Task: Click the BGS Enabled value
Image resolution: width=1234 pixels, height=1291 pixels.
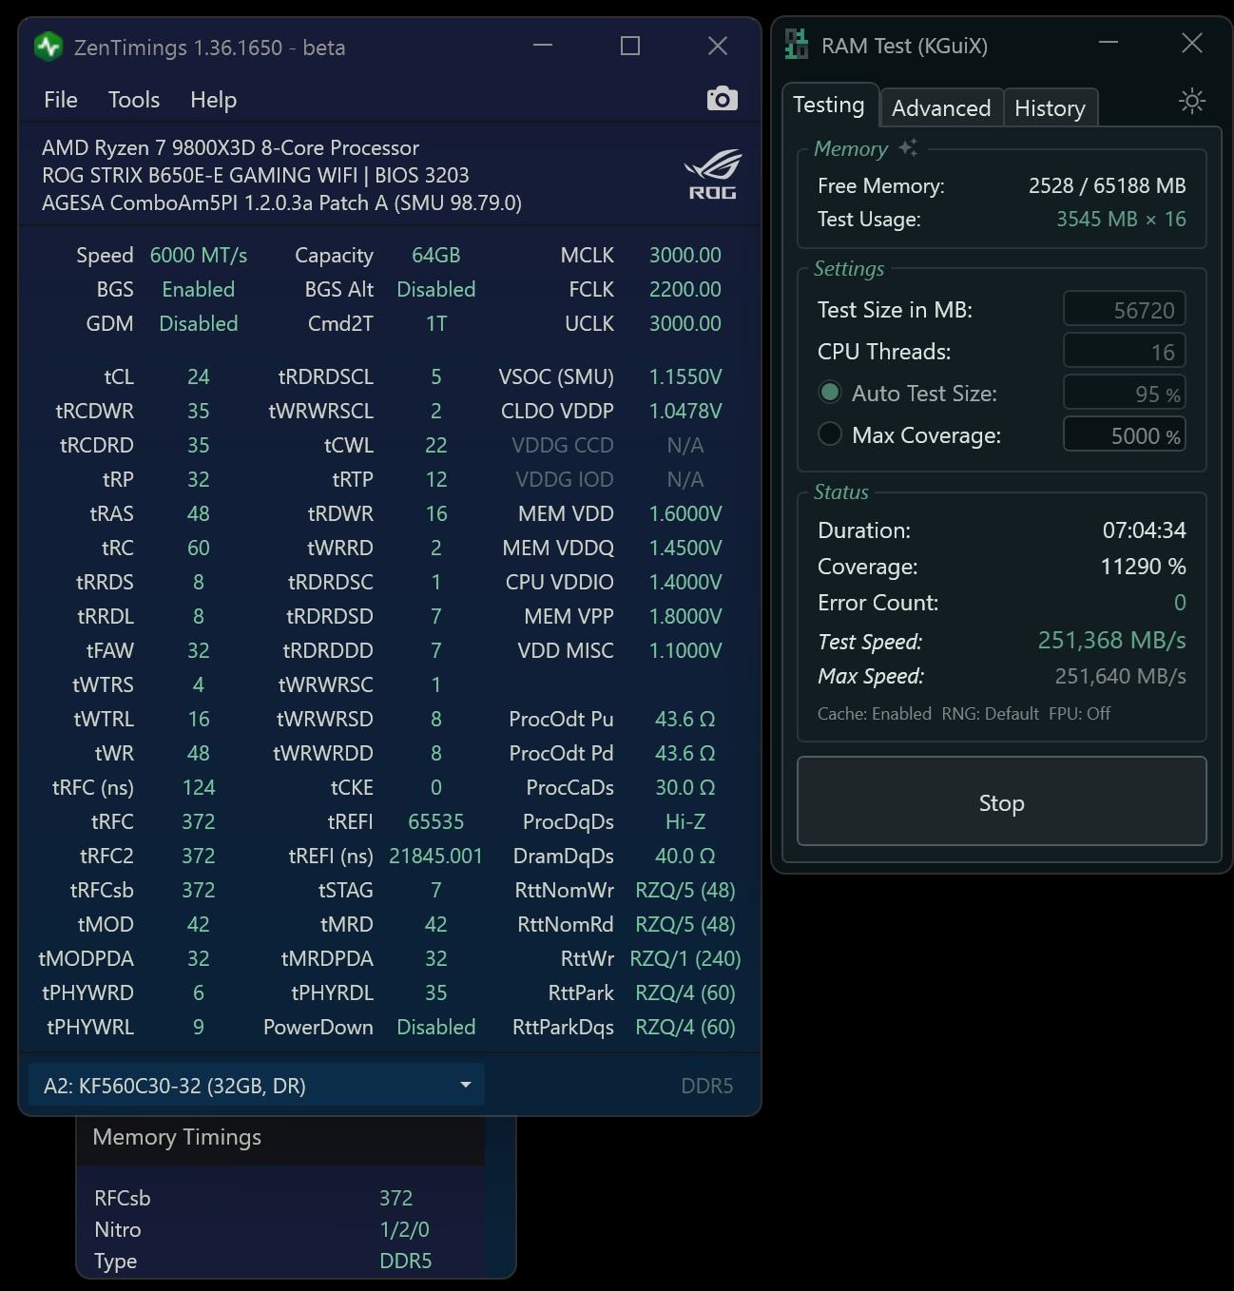Action: pyautogui.click(x=198, y=289)
